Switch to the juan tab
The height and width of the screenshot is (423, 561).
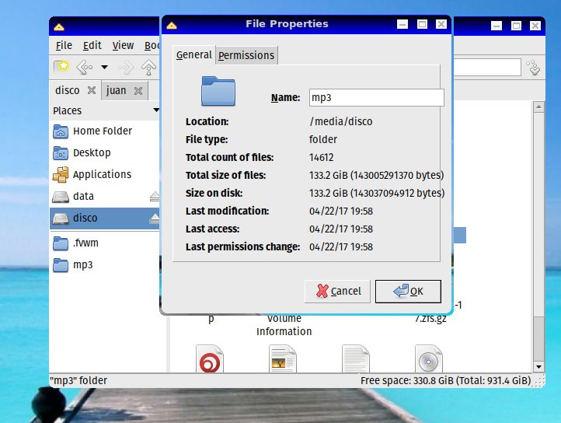click(116, 90)
